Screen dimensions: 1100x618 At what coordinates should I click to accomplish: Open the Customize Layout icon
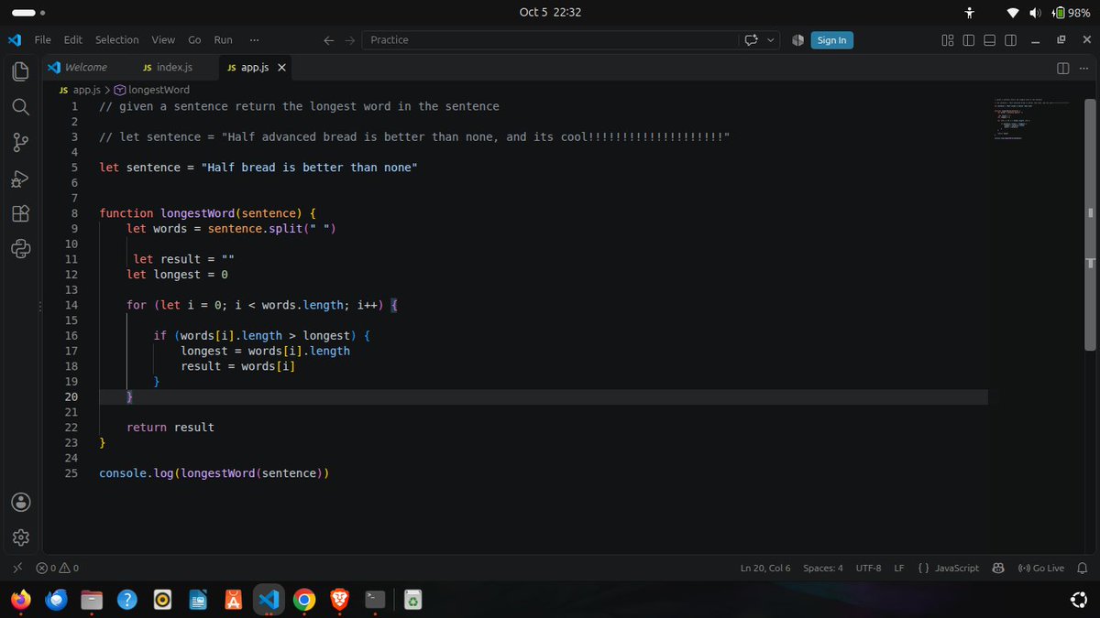click(948, 39)
